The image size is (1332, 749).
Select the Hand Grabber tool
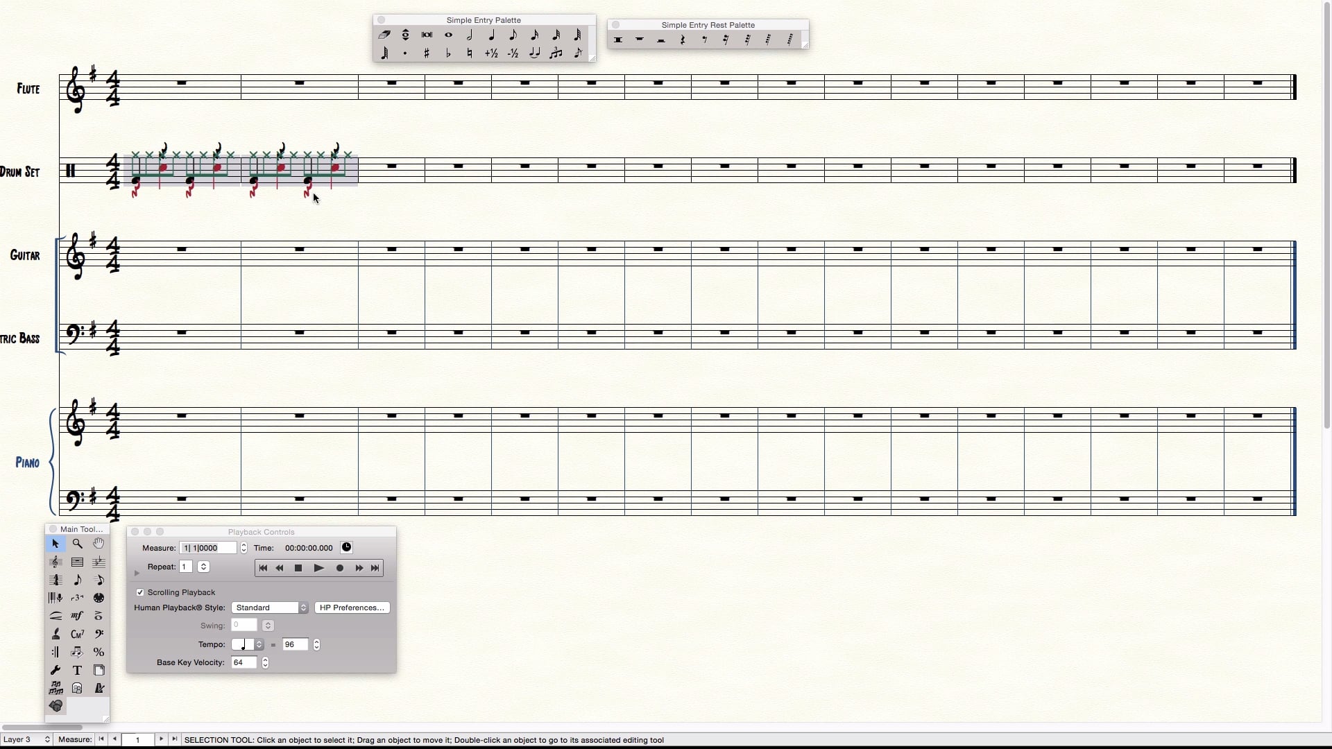click(x=99, y=544)
